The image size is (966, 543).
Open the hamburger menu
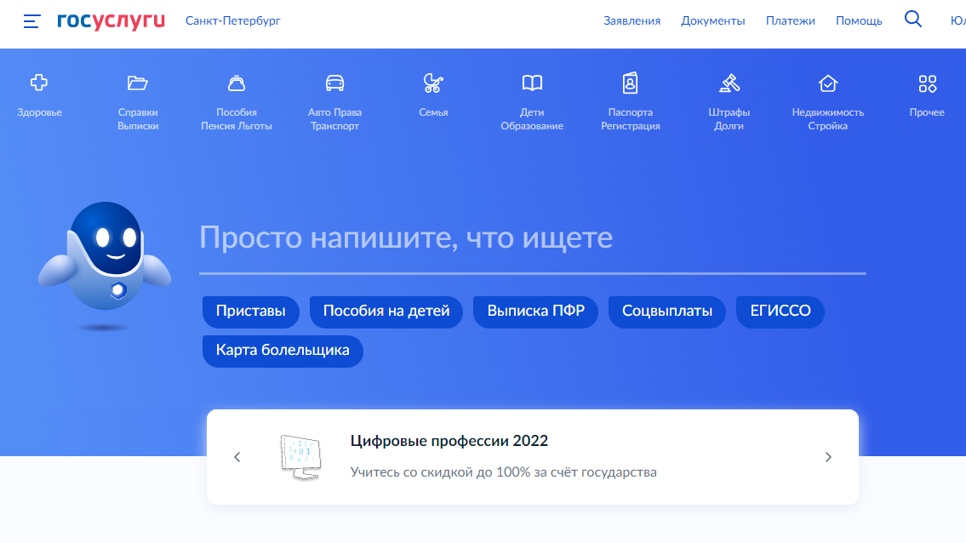[31, 22]
